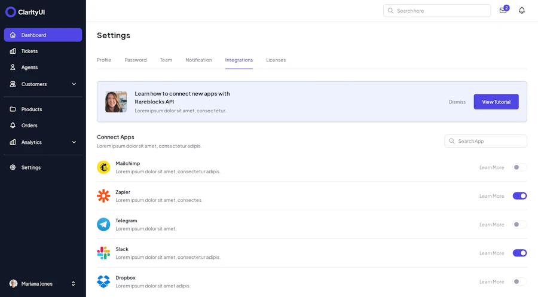
Task: Click the 'Mailchimp' app name
Action: click(128, 163)
